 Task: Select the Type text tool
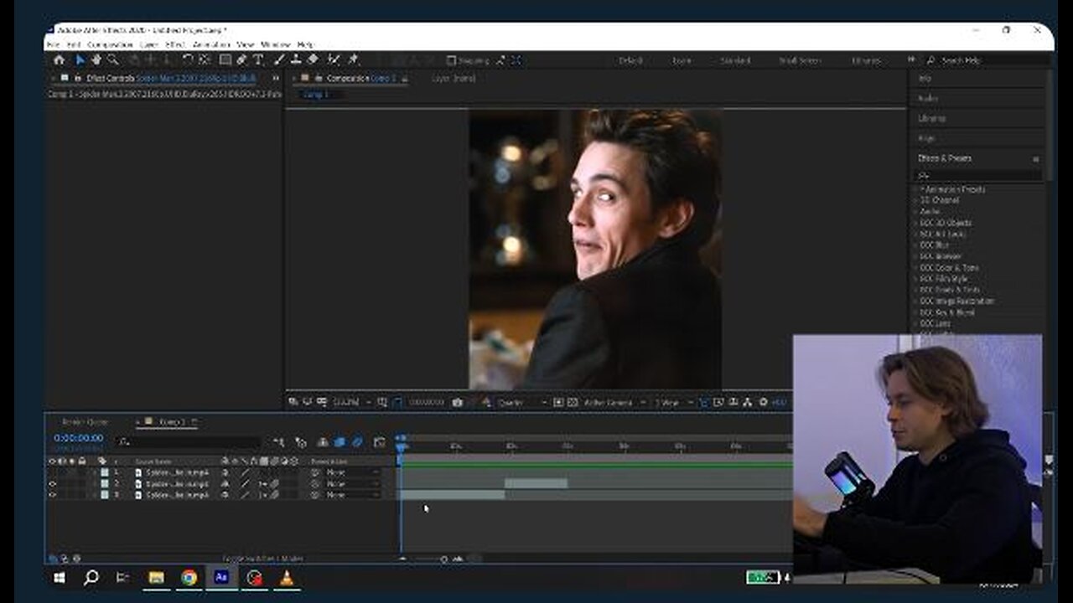click(x=257, y=60)
